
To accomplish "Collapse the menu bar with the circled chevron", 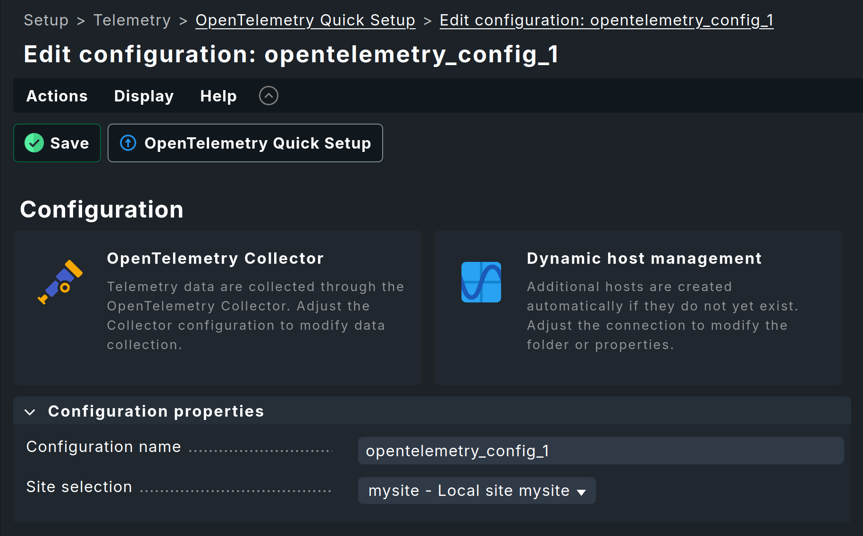I will [x=268, y=96].
